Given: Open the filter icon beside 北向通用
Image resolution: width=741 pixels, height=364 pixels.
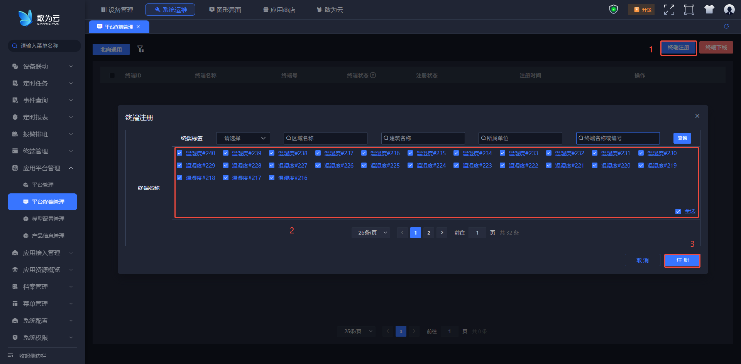Looking at the screenshot, I should pyautogui.click(x=140, y=49).
